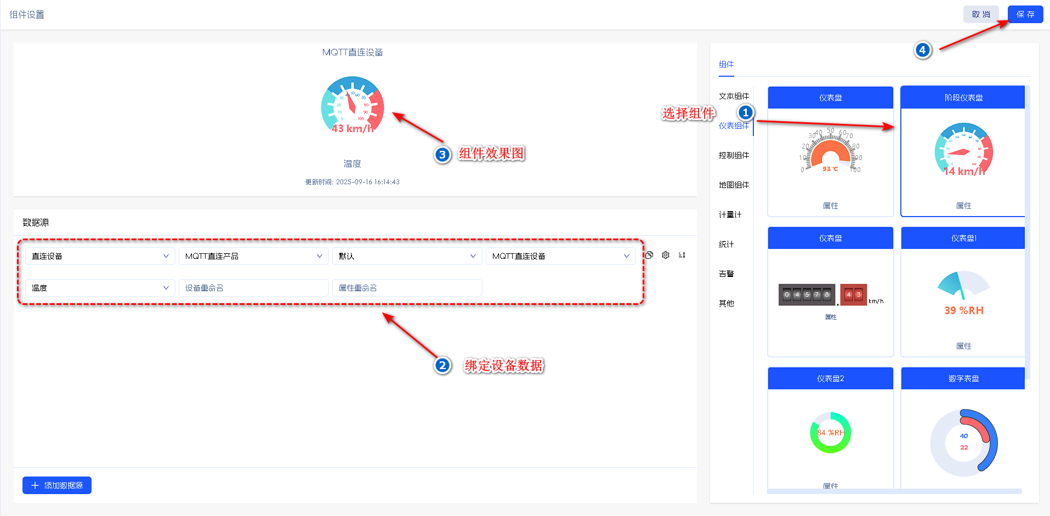This screenshot has width=1050, height=516.
Task: Click the 保存 save button
Action: coord(1025,14)
